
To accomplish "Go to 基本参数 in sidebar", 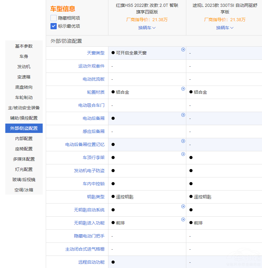I will (x=24, y=46).
